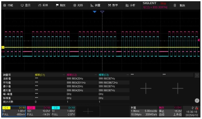Open the C3 channel settings box
The width and height of the screenshot is (202, 119).
tap(64, 111)
